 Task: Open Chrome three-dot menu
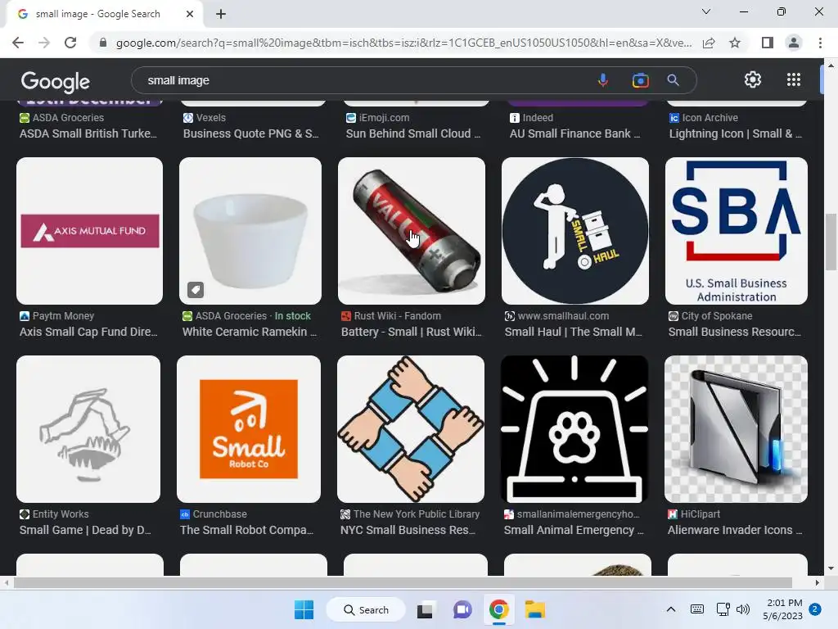coord(820,43)
